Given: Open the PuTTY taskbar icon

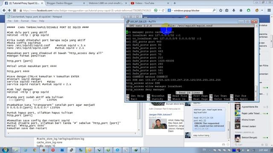Looking at the screenshot, I should pyautogui.click(x=71, y=150).
